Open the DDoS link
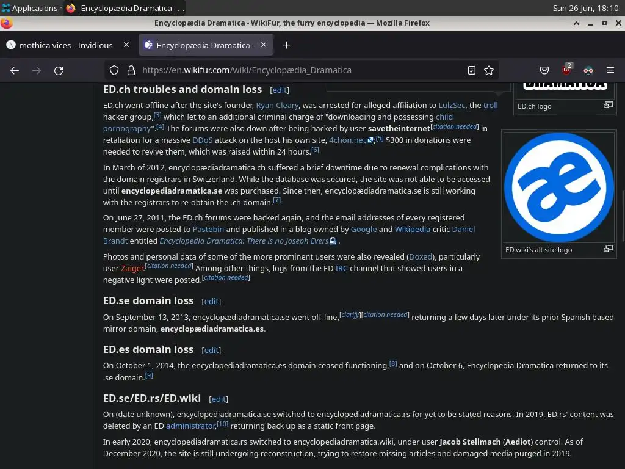625x469 pixels. (203, 140)
